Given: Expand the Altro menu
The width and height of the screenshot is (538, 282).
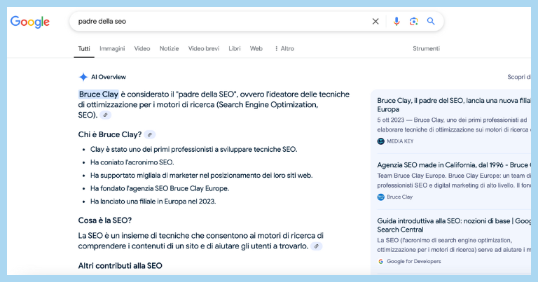Looking at the screenshot, I should coord(284,49).
